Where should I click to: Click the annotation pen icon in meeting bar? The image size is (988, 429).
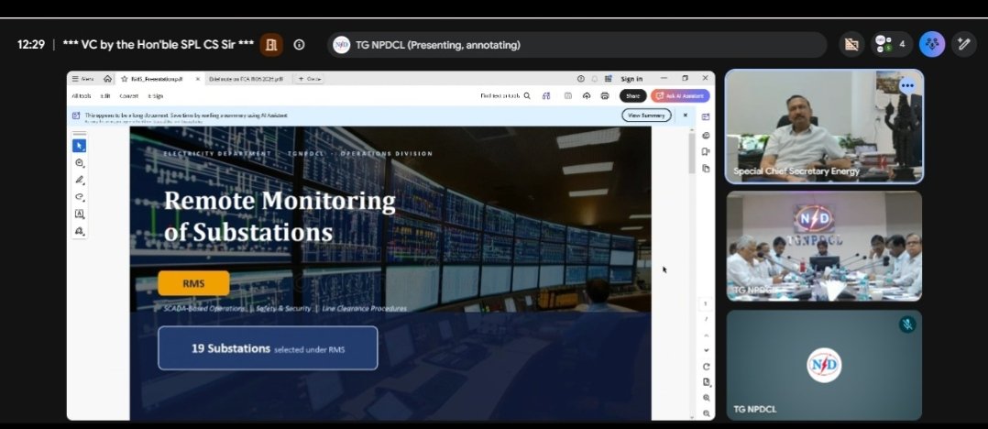(963, 44)
